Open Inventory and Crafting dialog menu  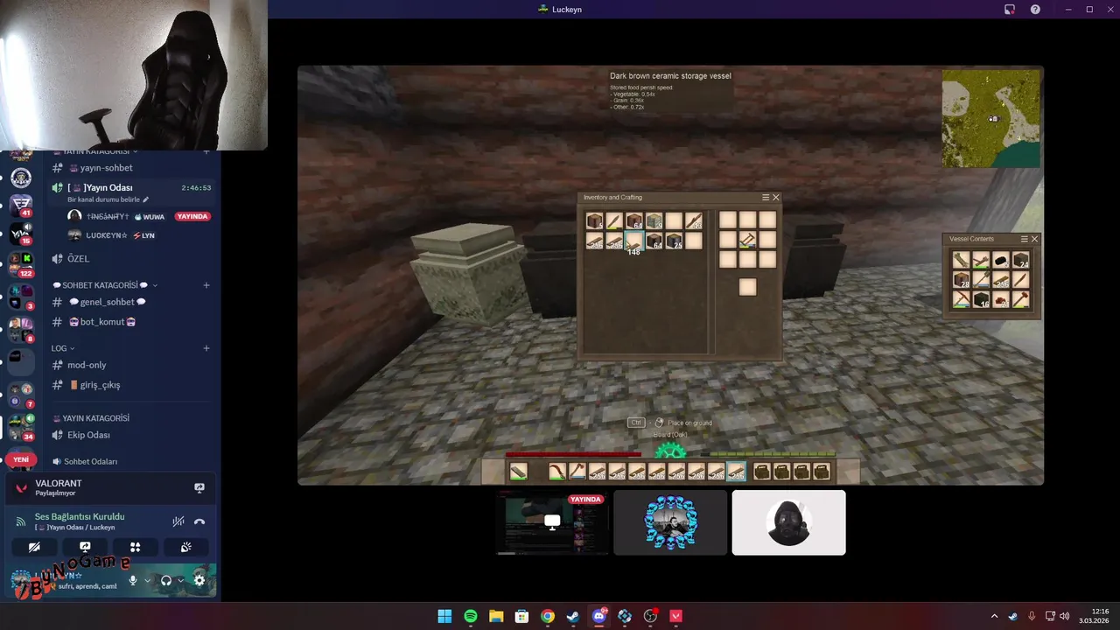pos(766,198)
